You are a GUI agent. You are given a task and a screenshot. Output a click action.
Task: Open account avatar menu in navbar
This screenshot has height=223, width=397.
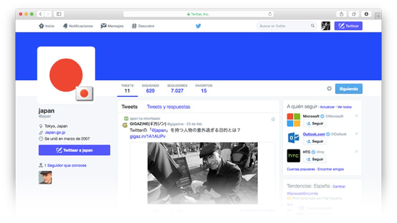tap(326, 26)
